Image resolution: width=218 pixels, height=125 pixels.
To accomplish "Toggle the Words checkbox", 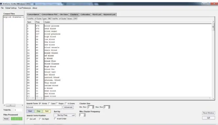I will [x=40, y=103].
